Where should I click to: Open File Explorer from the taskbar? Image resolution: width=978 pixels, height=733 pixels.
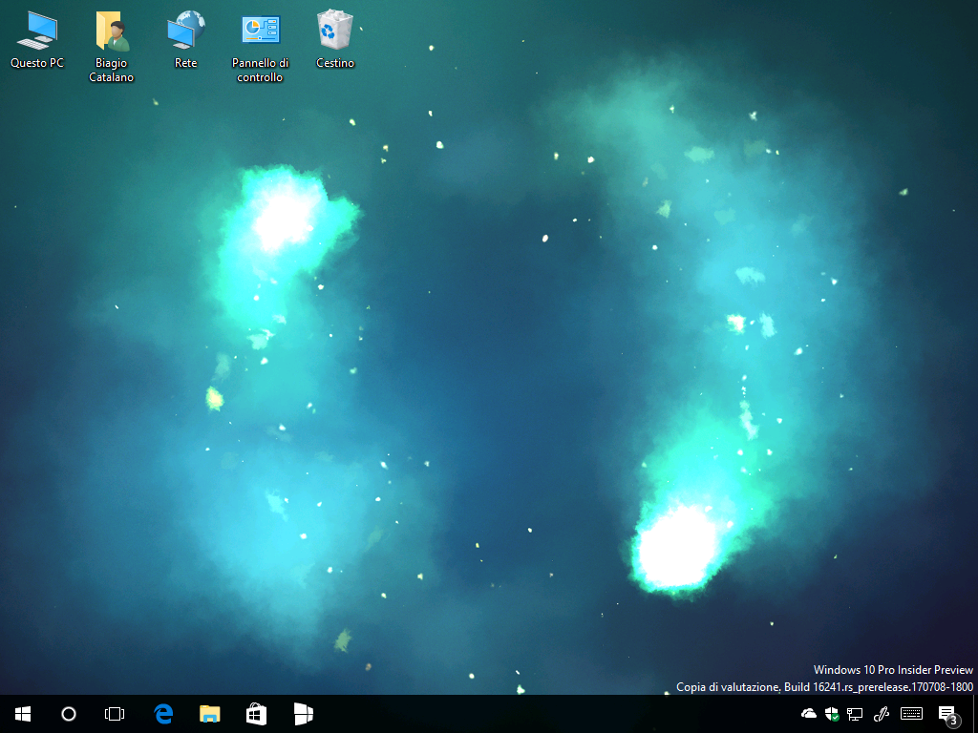coord(209,714)
